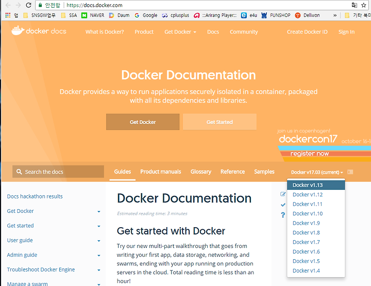Click the translate page icon

pos(354,5)
